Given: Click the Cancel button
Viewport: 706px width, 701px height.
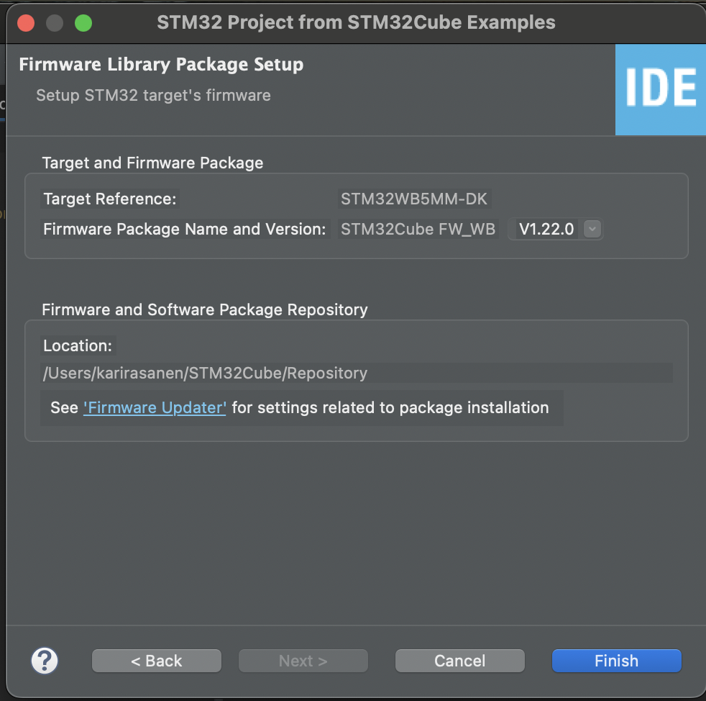Looking at the screenshot, I should 459,660.
